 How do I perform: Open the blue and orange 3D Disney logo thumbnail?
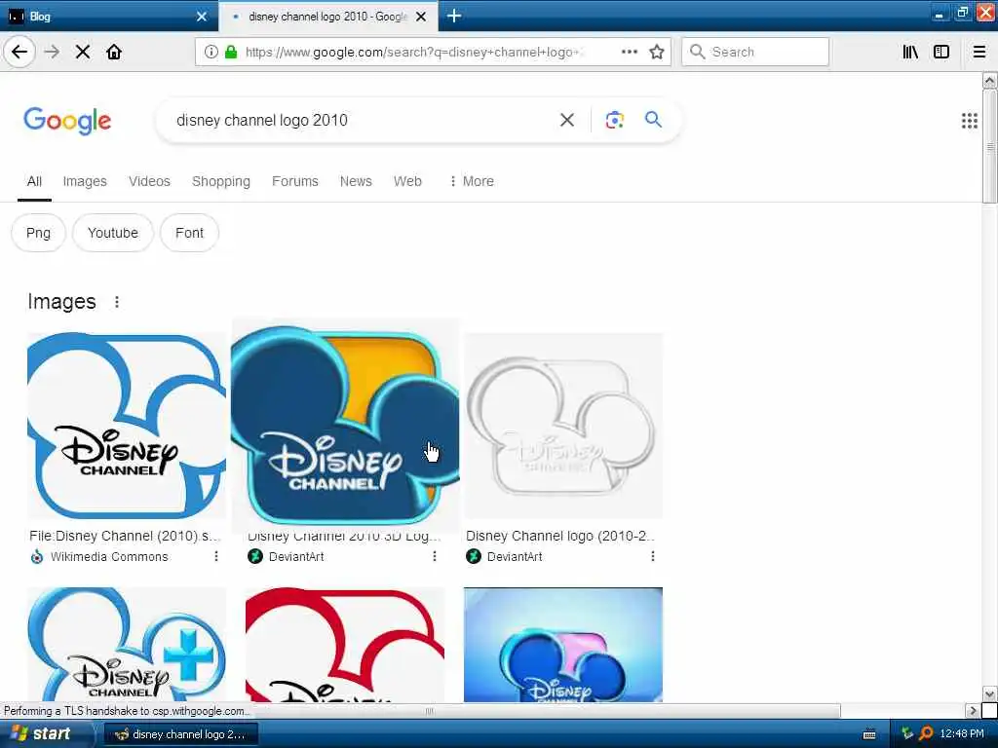tap(345, 427)
